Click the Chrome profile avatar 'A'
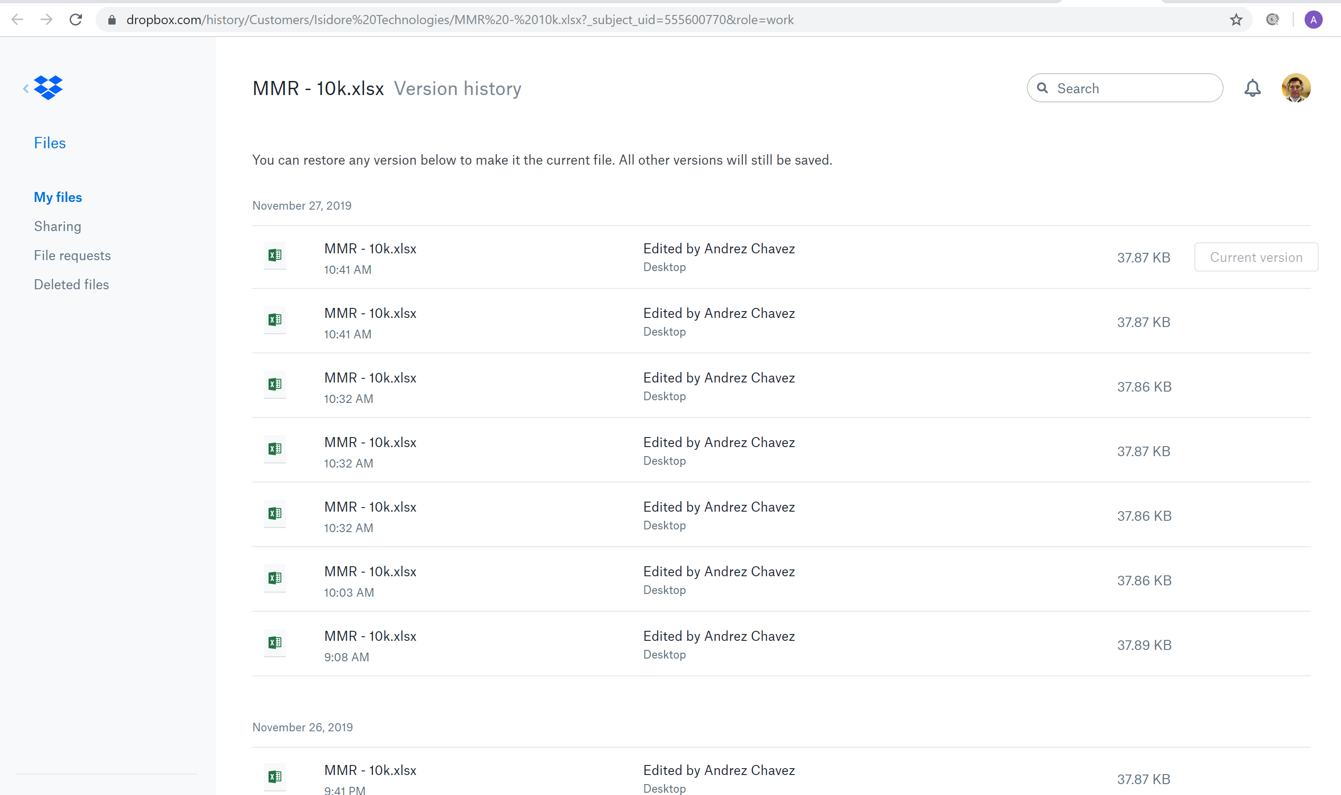The image size is (1341, 795). pyautogui.click(x=1313, y=20)
